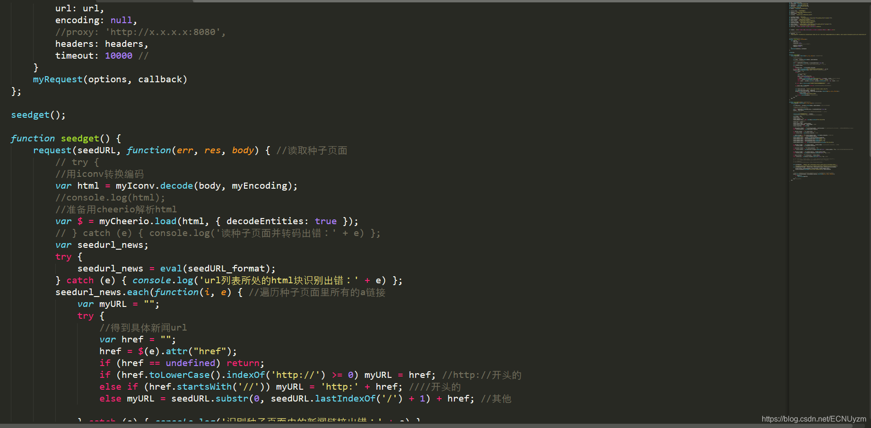The width and height of the screenshot is (871, 428).
Task: Click the 'var seedurl_news;' line
Action: tap(102, 245)
